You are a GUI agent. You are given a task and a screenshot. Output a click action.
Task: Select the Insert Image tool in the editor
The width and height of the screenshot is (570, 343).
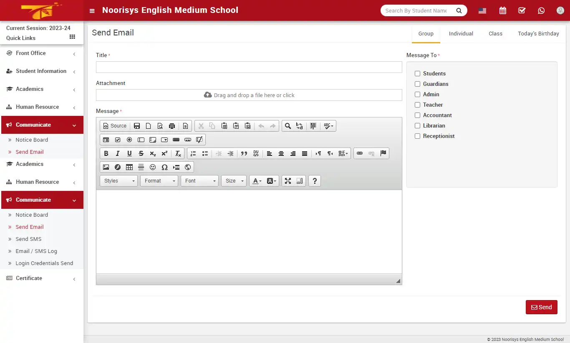[x=106, y=167]
